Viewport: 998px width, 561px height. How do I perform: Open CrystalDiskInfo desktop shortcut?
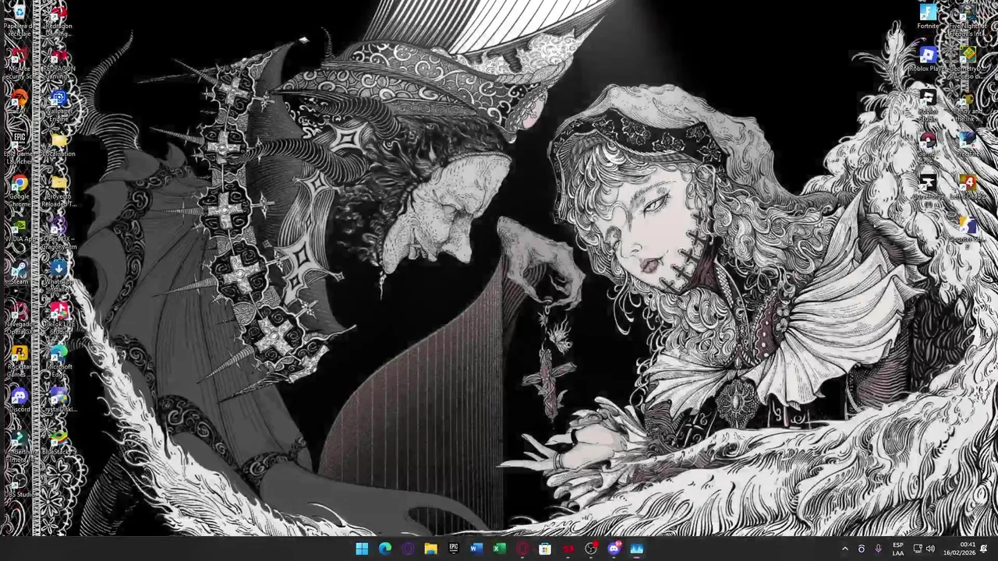point(58,400)
